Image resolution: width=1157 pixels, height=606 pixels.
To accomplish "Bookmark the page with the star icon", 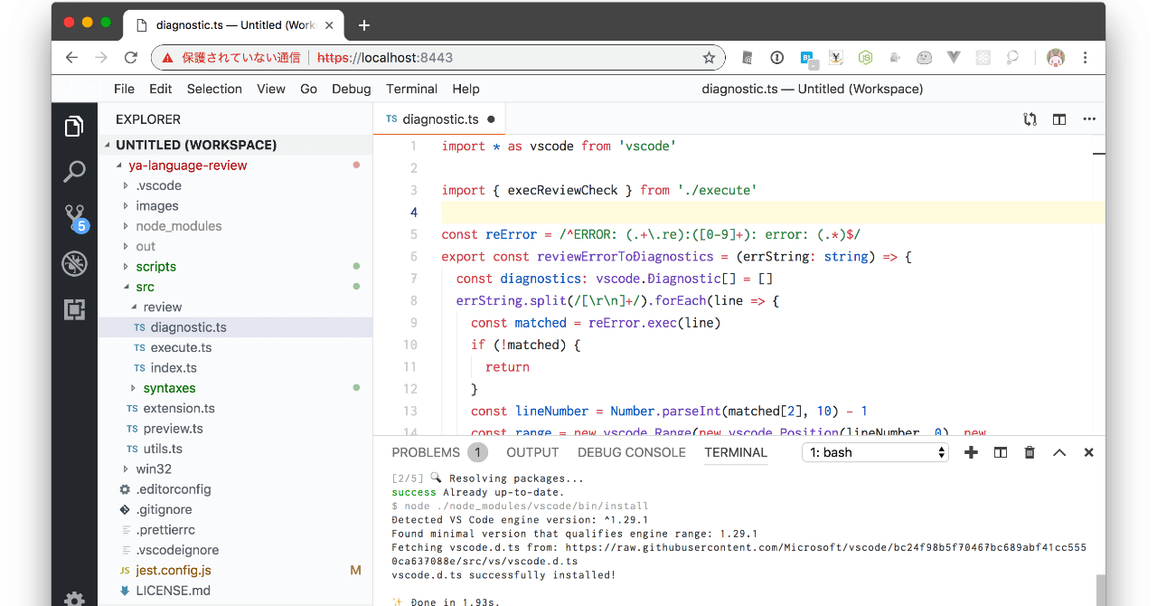I will pos(709,57).
